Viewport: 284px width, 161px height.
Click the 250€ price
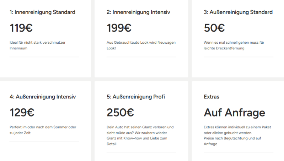(x=120, y=113)
